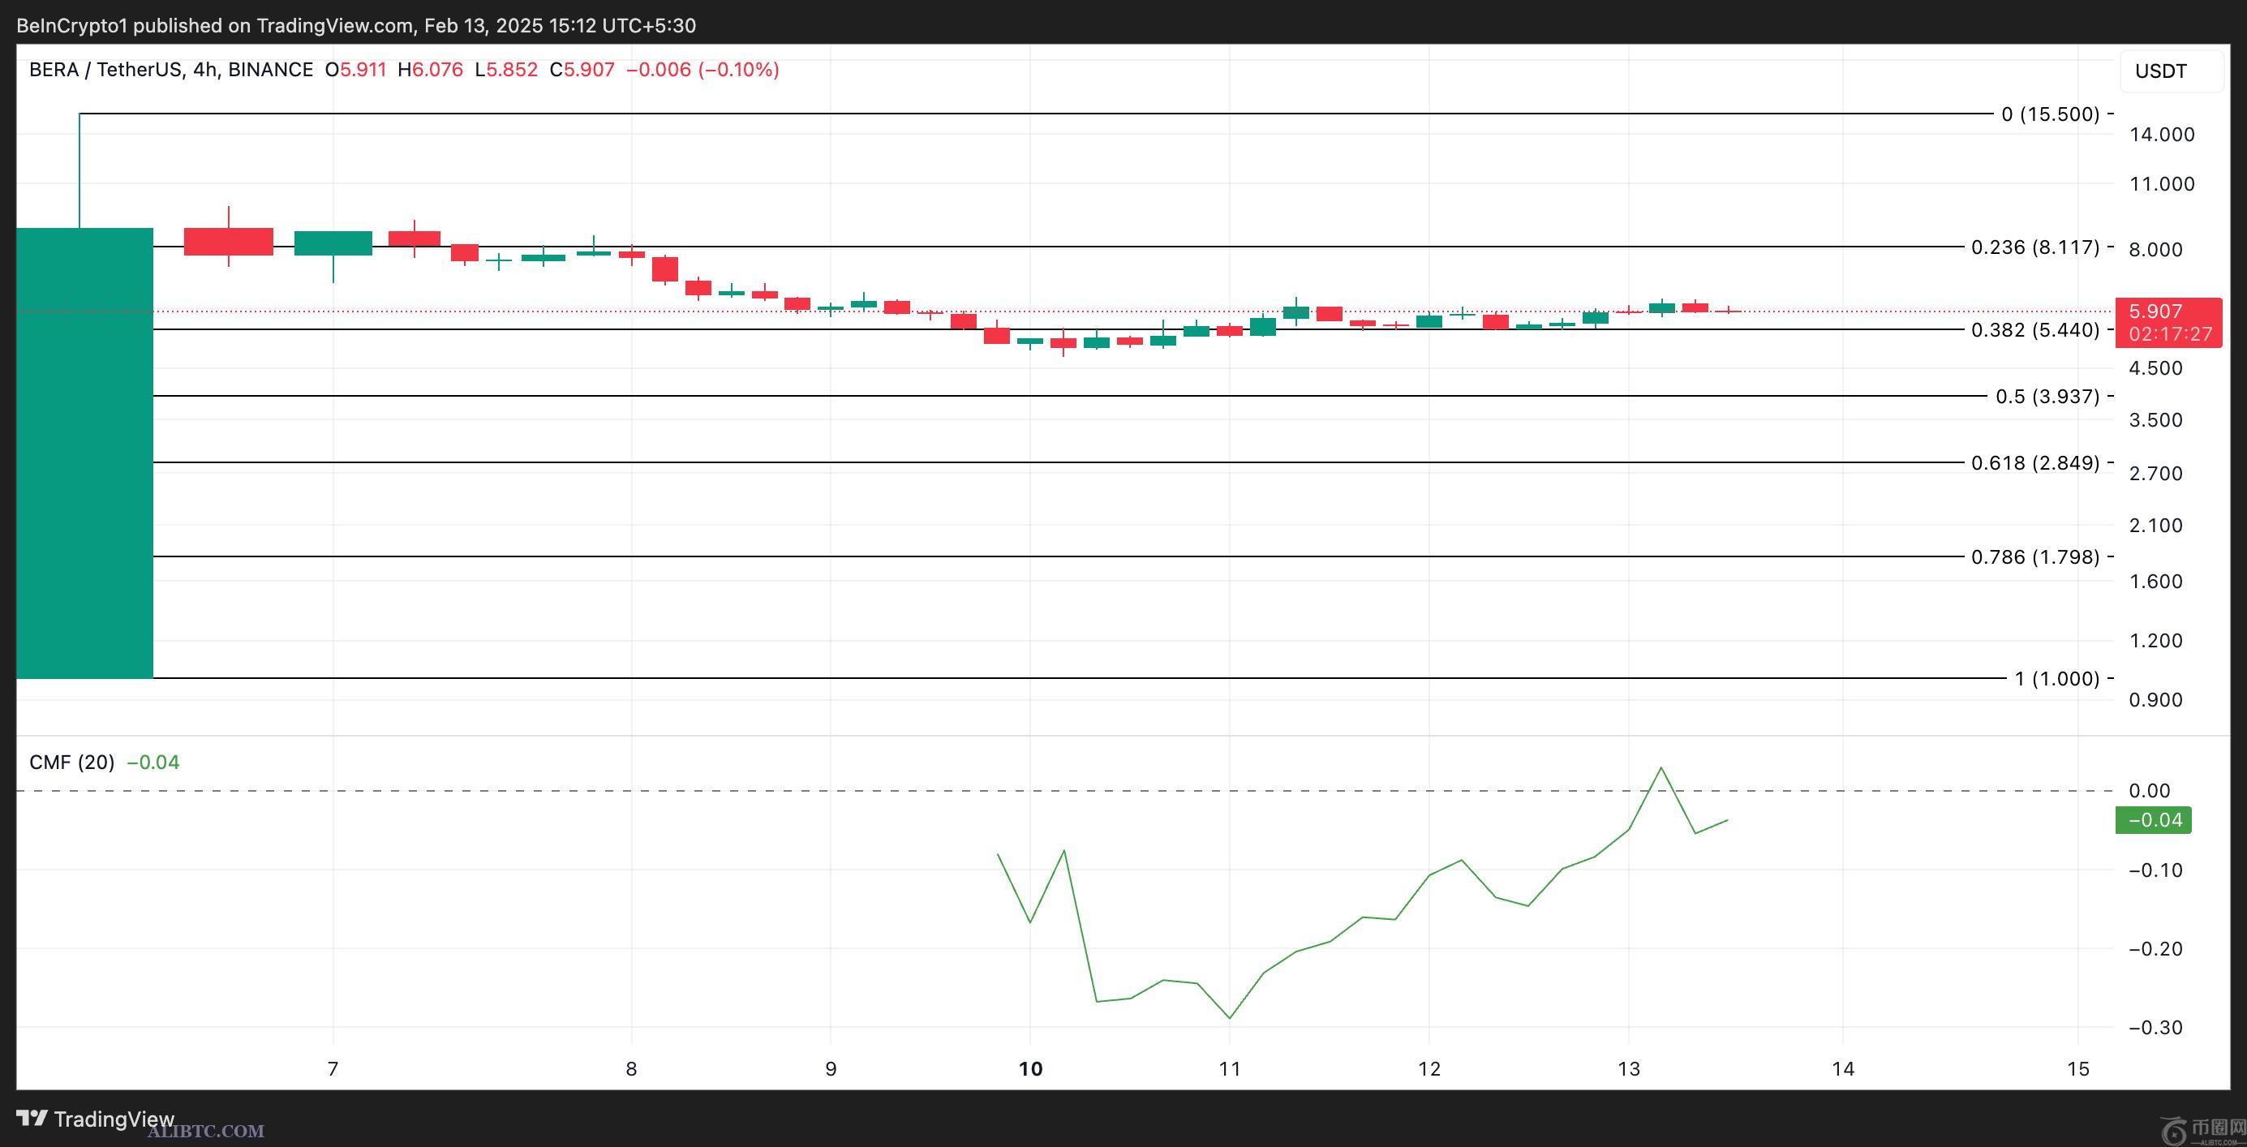Click date 7 on time axis
Screen dimensions: 2247x1147
(x=333, y=1068)
